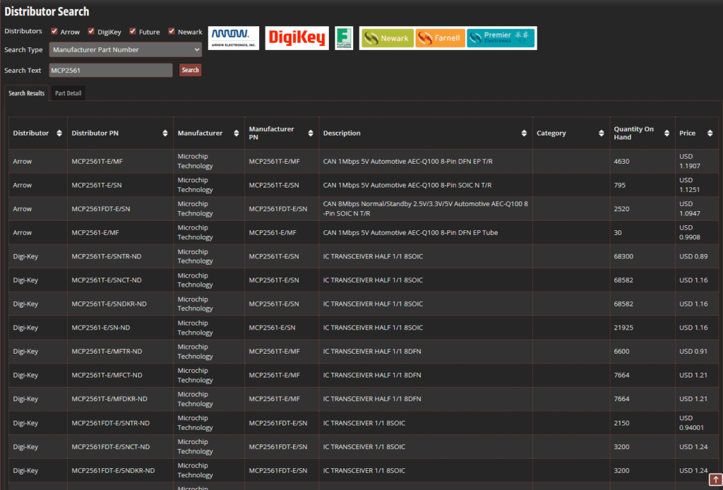Click the Future Electronics logo

click(344, 38)
